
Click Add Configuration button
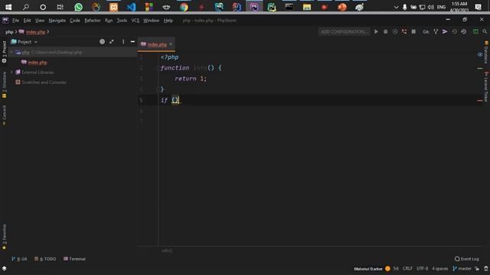344,32
